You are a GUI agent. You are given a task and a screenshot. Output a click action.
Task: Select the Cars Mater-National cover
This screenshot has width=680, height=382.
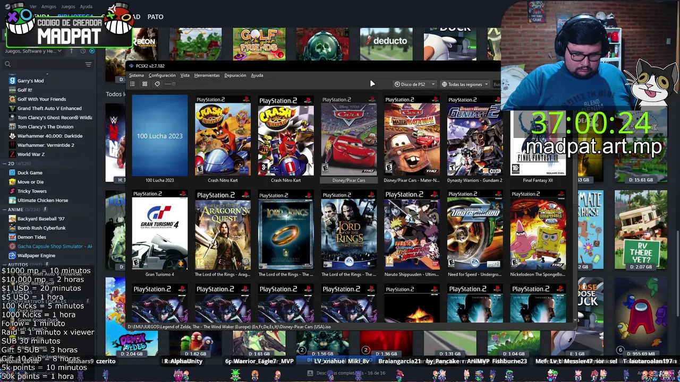click(412, 136)
